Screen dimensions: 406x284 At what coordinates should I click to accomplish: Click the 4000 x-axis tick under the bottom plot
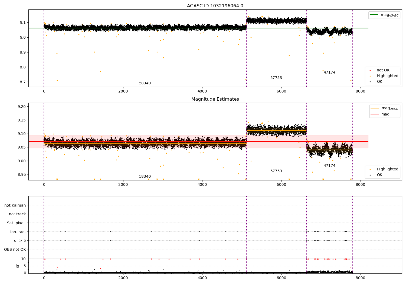pos(202,278)
